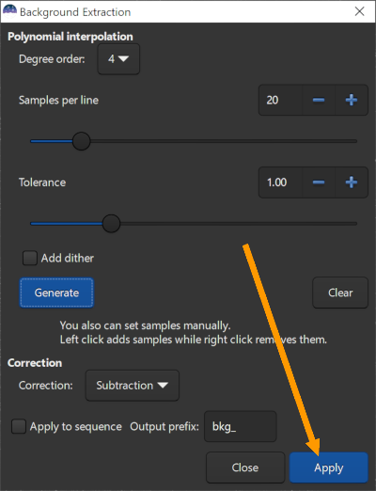Clear all background samples
Viewport: 376px width, 491px height.
340,293
